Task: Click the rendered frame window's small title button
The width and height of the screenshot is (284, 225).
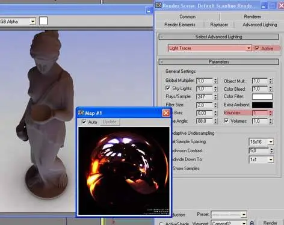Action: pos(149,10)
